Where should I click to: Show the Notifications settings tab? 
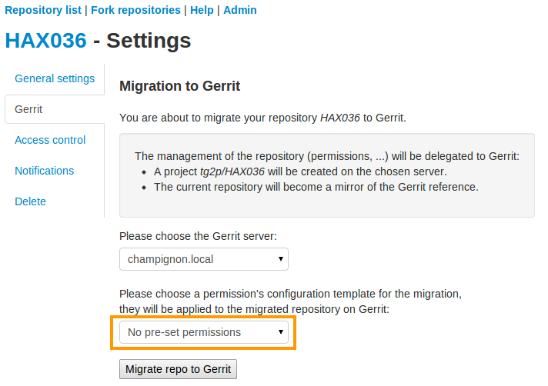coord(45,171)
